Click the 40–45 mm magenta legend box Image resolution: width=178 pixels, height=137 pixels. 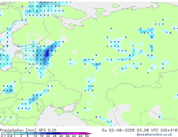(x=76, y=133)
